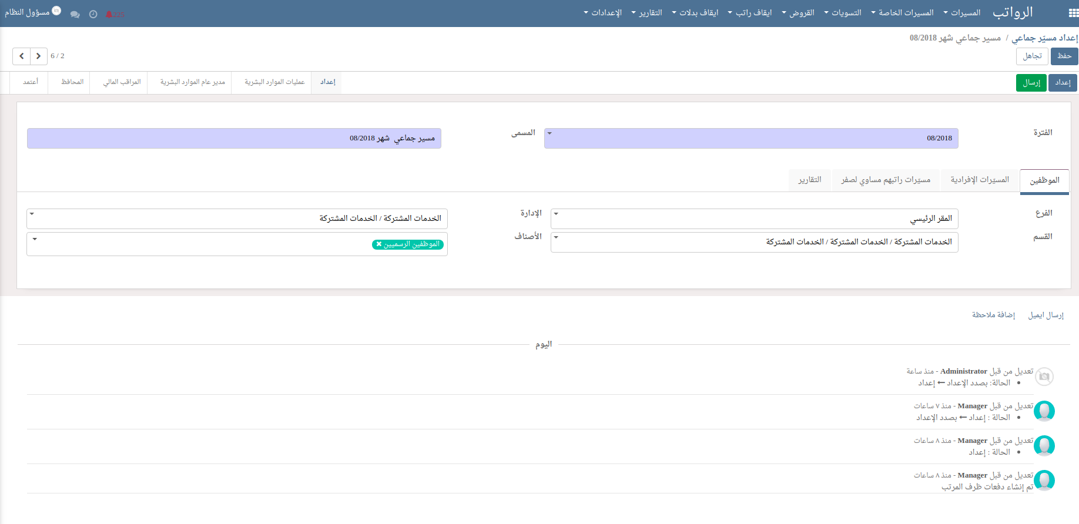This screenshot has height=524, width=1079.
Task: Go to previous record with left chevron
Action: (22, 56)
